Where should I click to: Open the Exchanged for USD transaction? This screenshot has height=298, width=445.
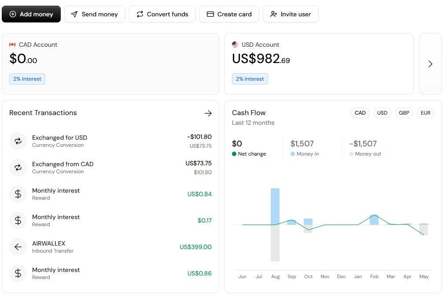point(110,141)
